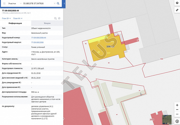Click the date 09.01.2019

[36, 78]
